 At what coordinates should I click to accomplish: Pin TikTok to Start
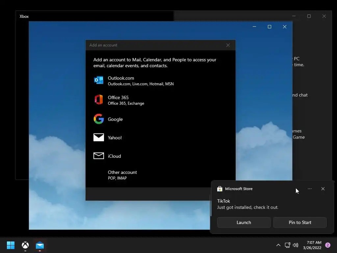[x=300, y=222]
